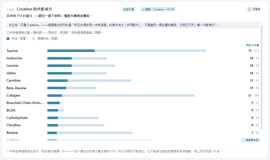Click the panel title Creatine 的共配成分

34,9
